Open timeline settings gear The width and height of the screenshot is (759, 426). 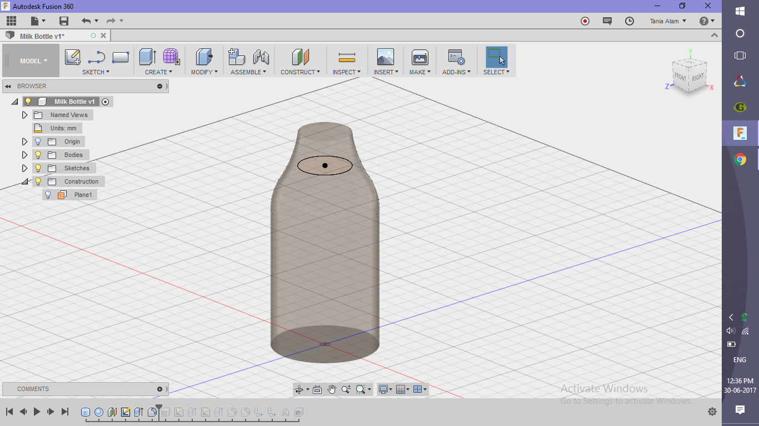tap(712, 412)
